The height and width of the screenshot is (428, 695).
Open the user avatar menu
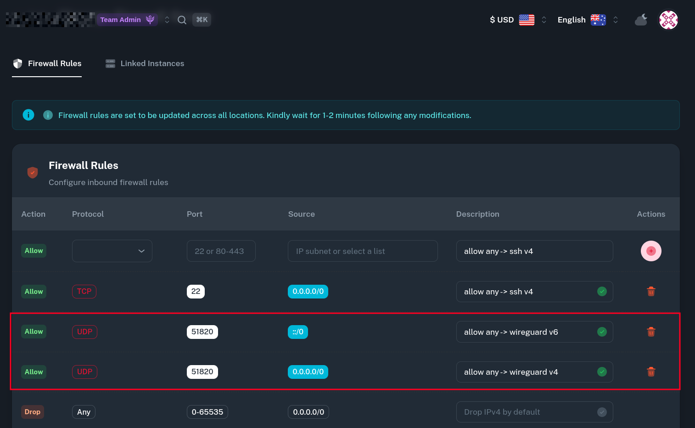coord(668,20)
